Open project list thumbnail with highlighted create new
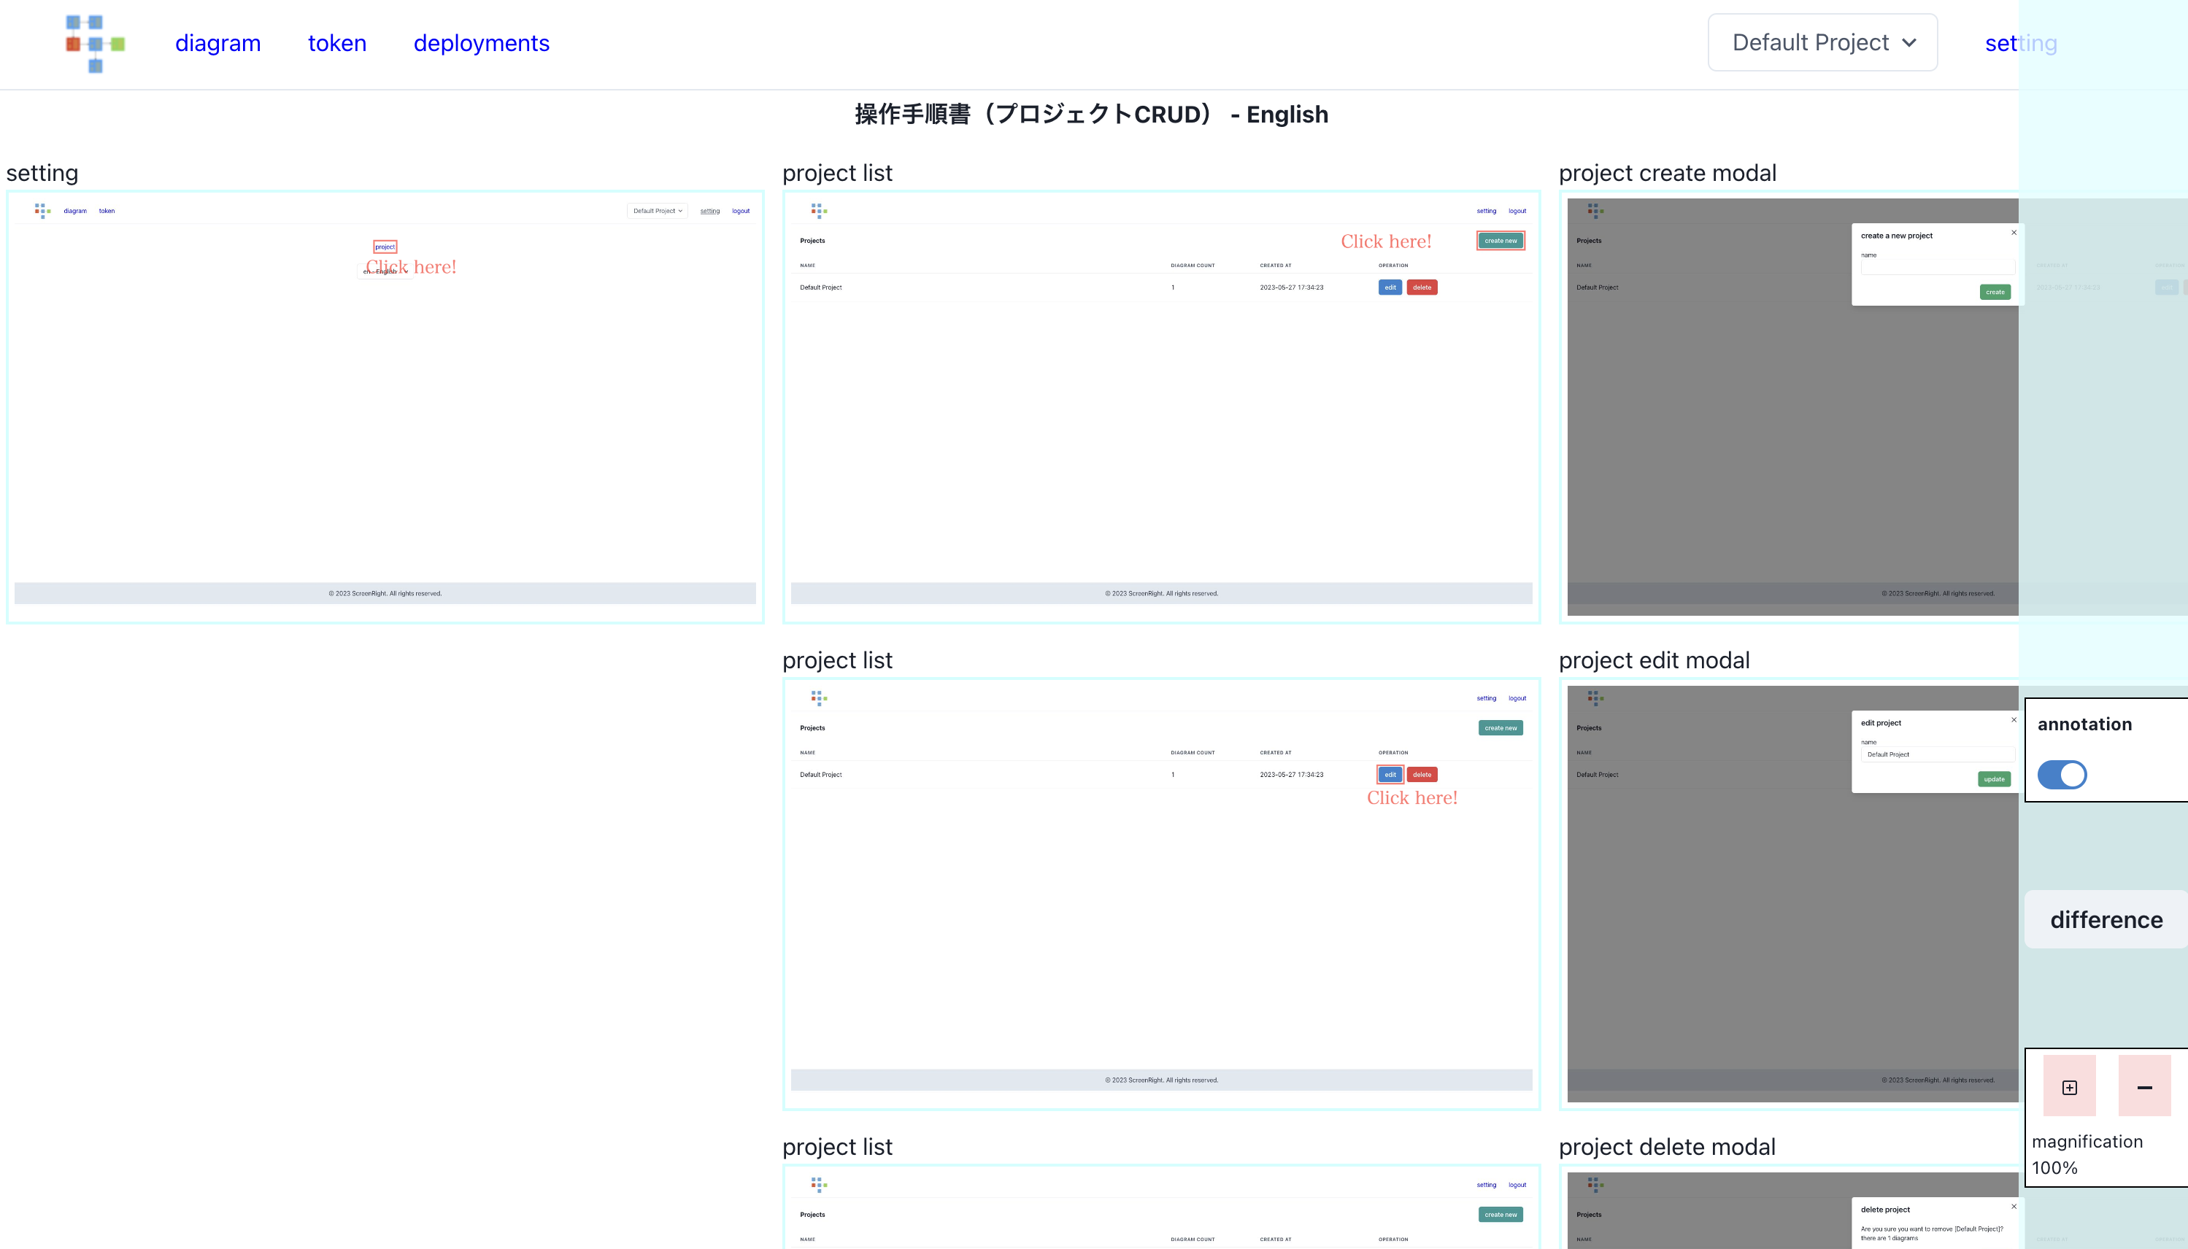This screenshot has width=2188, height=1249. pos(1162,406)
